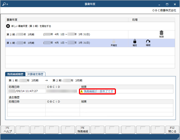Select the 第1期 fiscal year row

coord(90,43)
